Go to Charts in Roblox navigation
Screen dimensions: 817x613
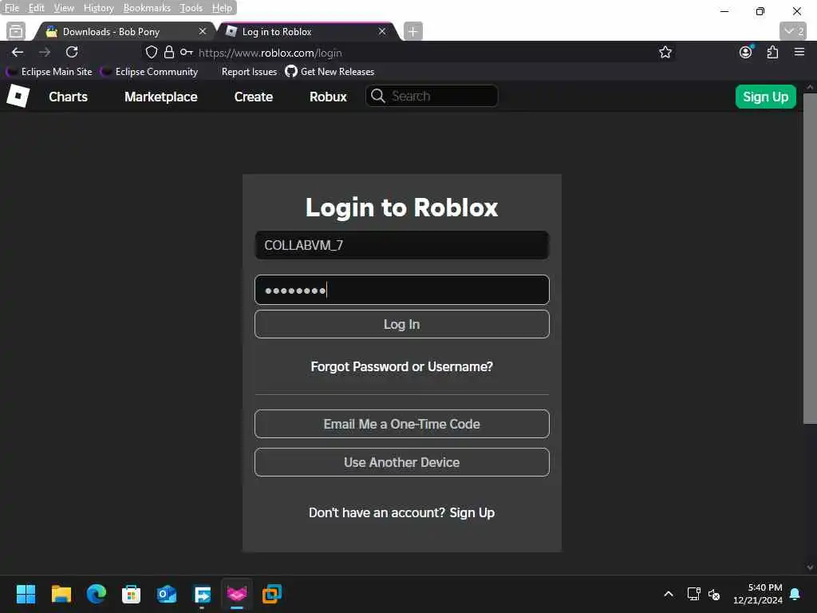(x=69, y=97)
